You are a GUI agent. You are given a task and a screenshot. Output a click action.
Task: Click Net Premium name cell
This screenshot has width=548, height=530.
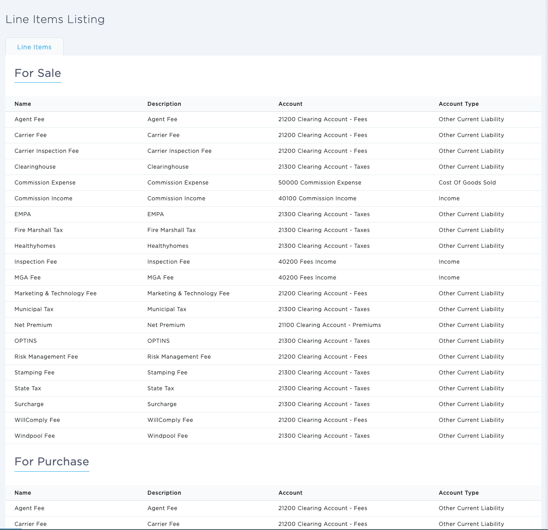[33, 325]
